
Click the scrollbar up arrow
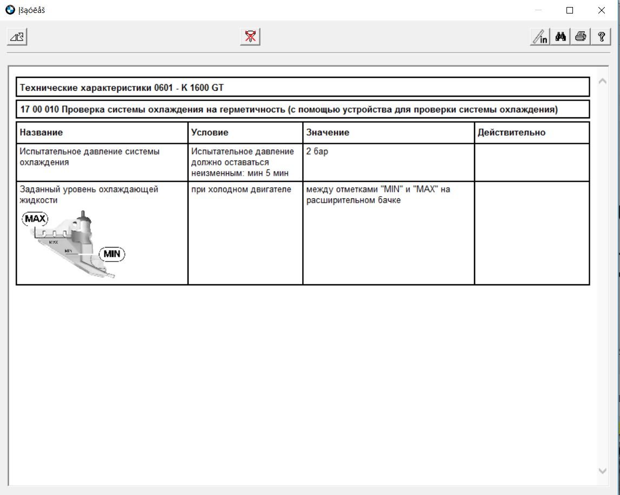[x=602, y=82]
